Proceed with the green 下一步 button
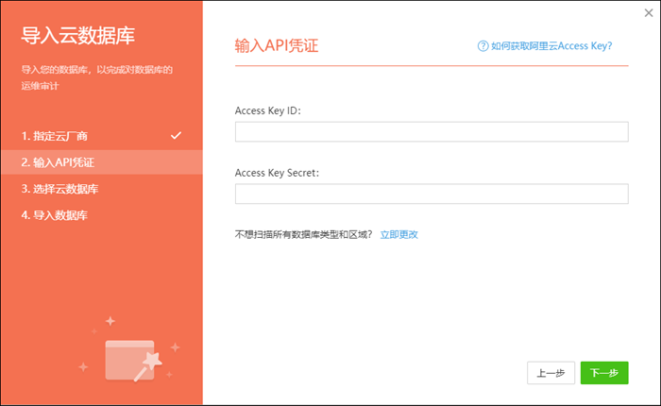Image resolution: width=661 pixels, height=406 pixels. click(x=604, y=373)
